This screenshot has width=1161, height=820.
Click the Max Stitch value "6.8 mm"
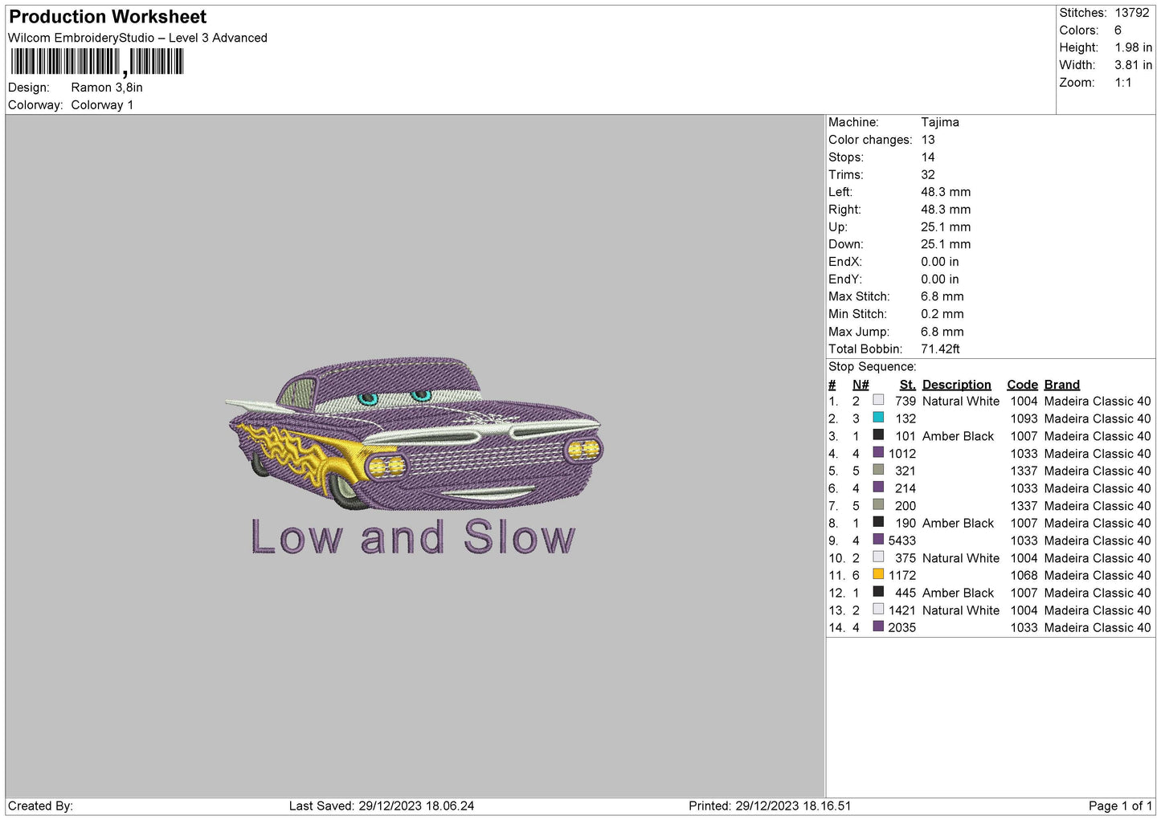click(942, 296)
